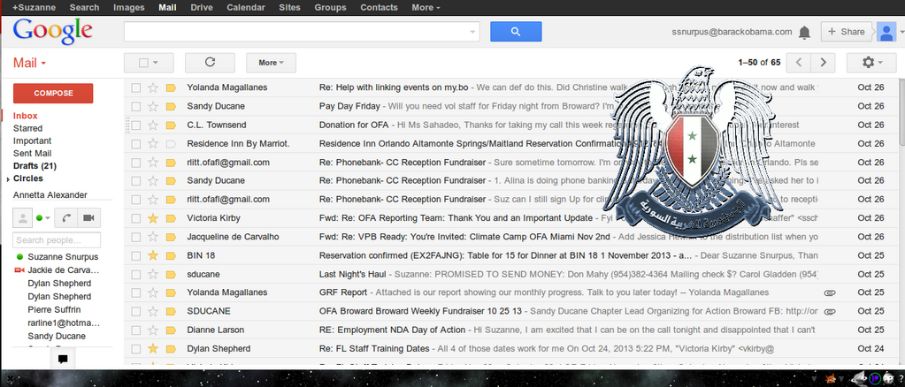Check the Residence Inn By Marriot email
This screenshot has width=905, height=387.
(x=135, y=144)
